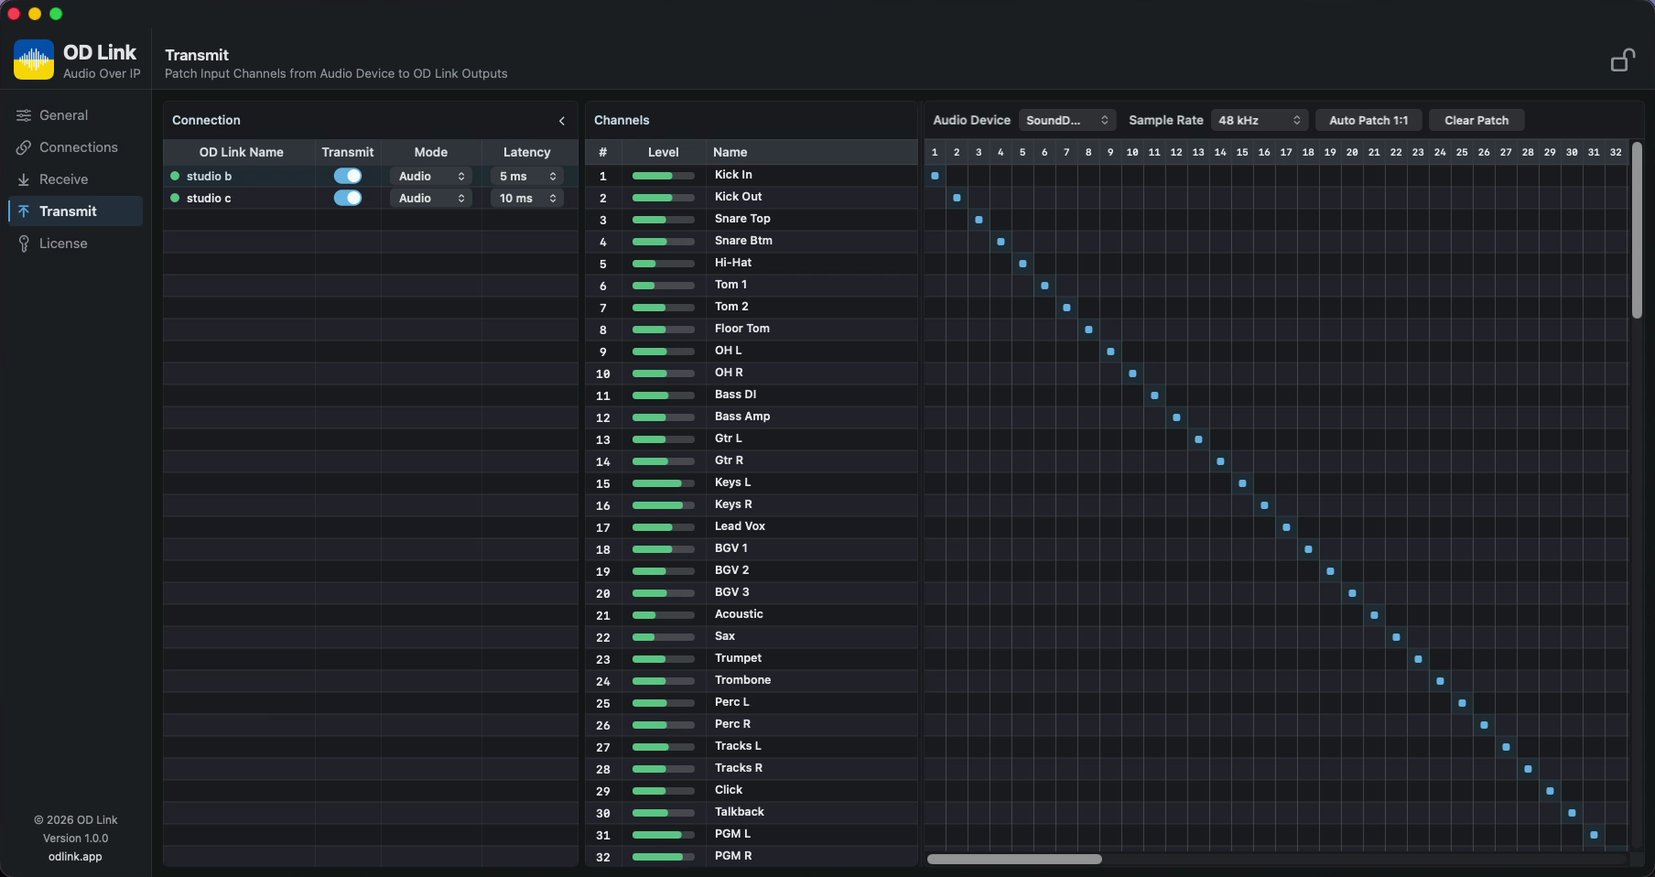Toggle patch point for Kick In output 1
Screen dimensions: 1655x877
[935, 176]
